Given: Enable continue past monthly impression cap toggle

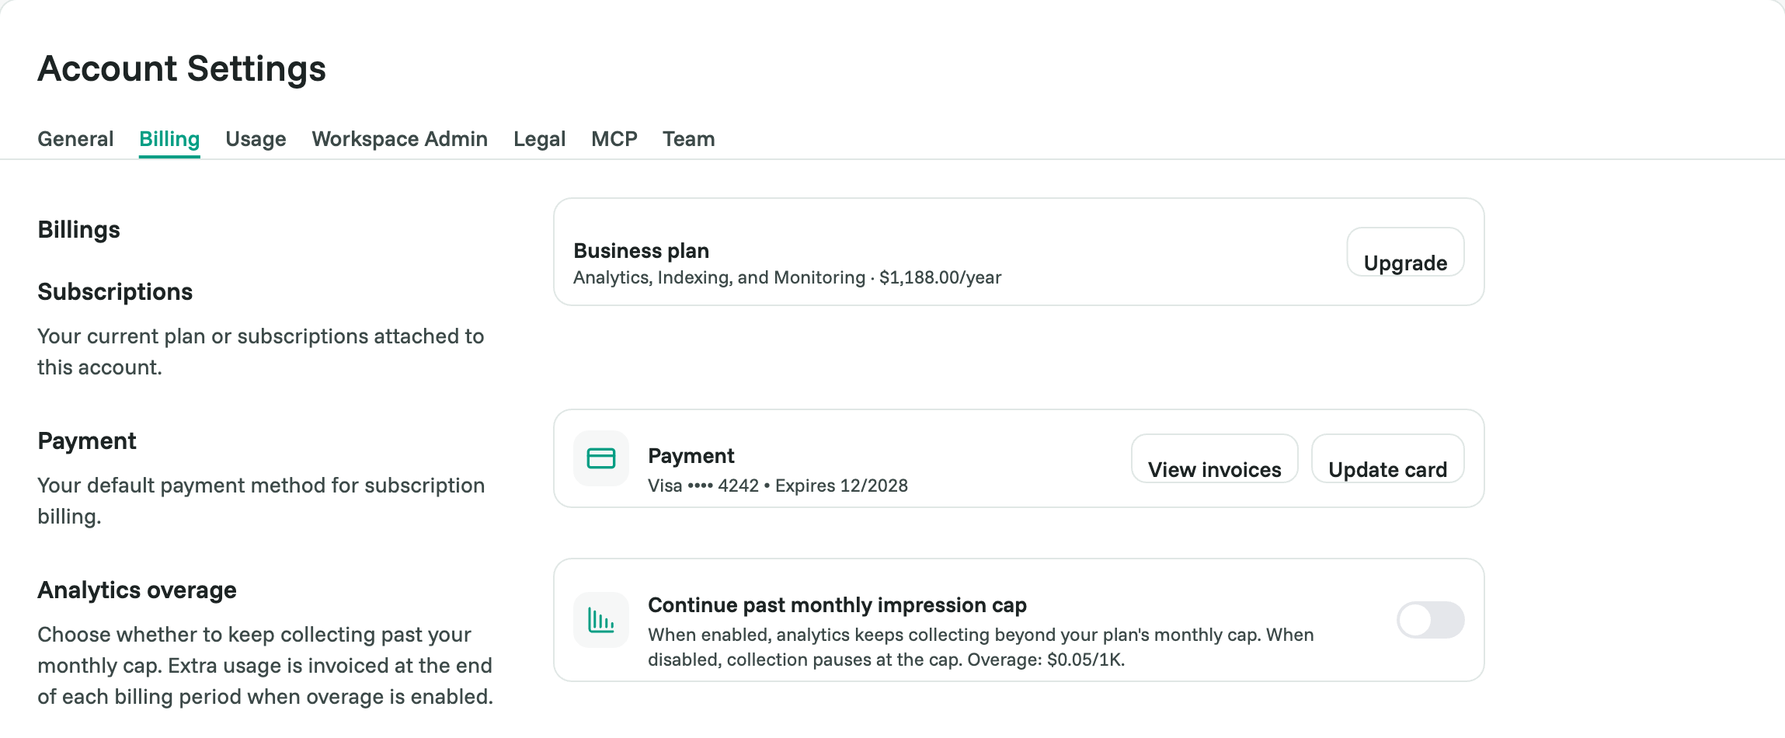Looking at the screenshot, I should (x=1430, y=620).
